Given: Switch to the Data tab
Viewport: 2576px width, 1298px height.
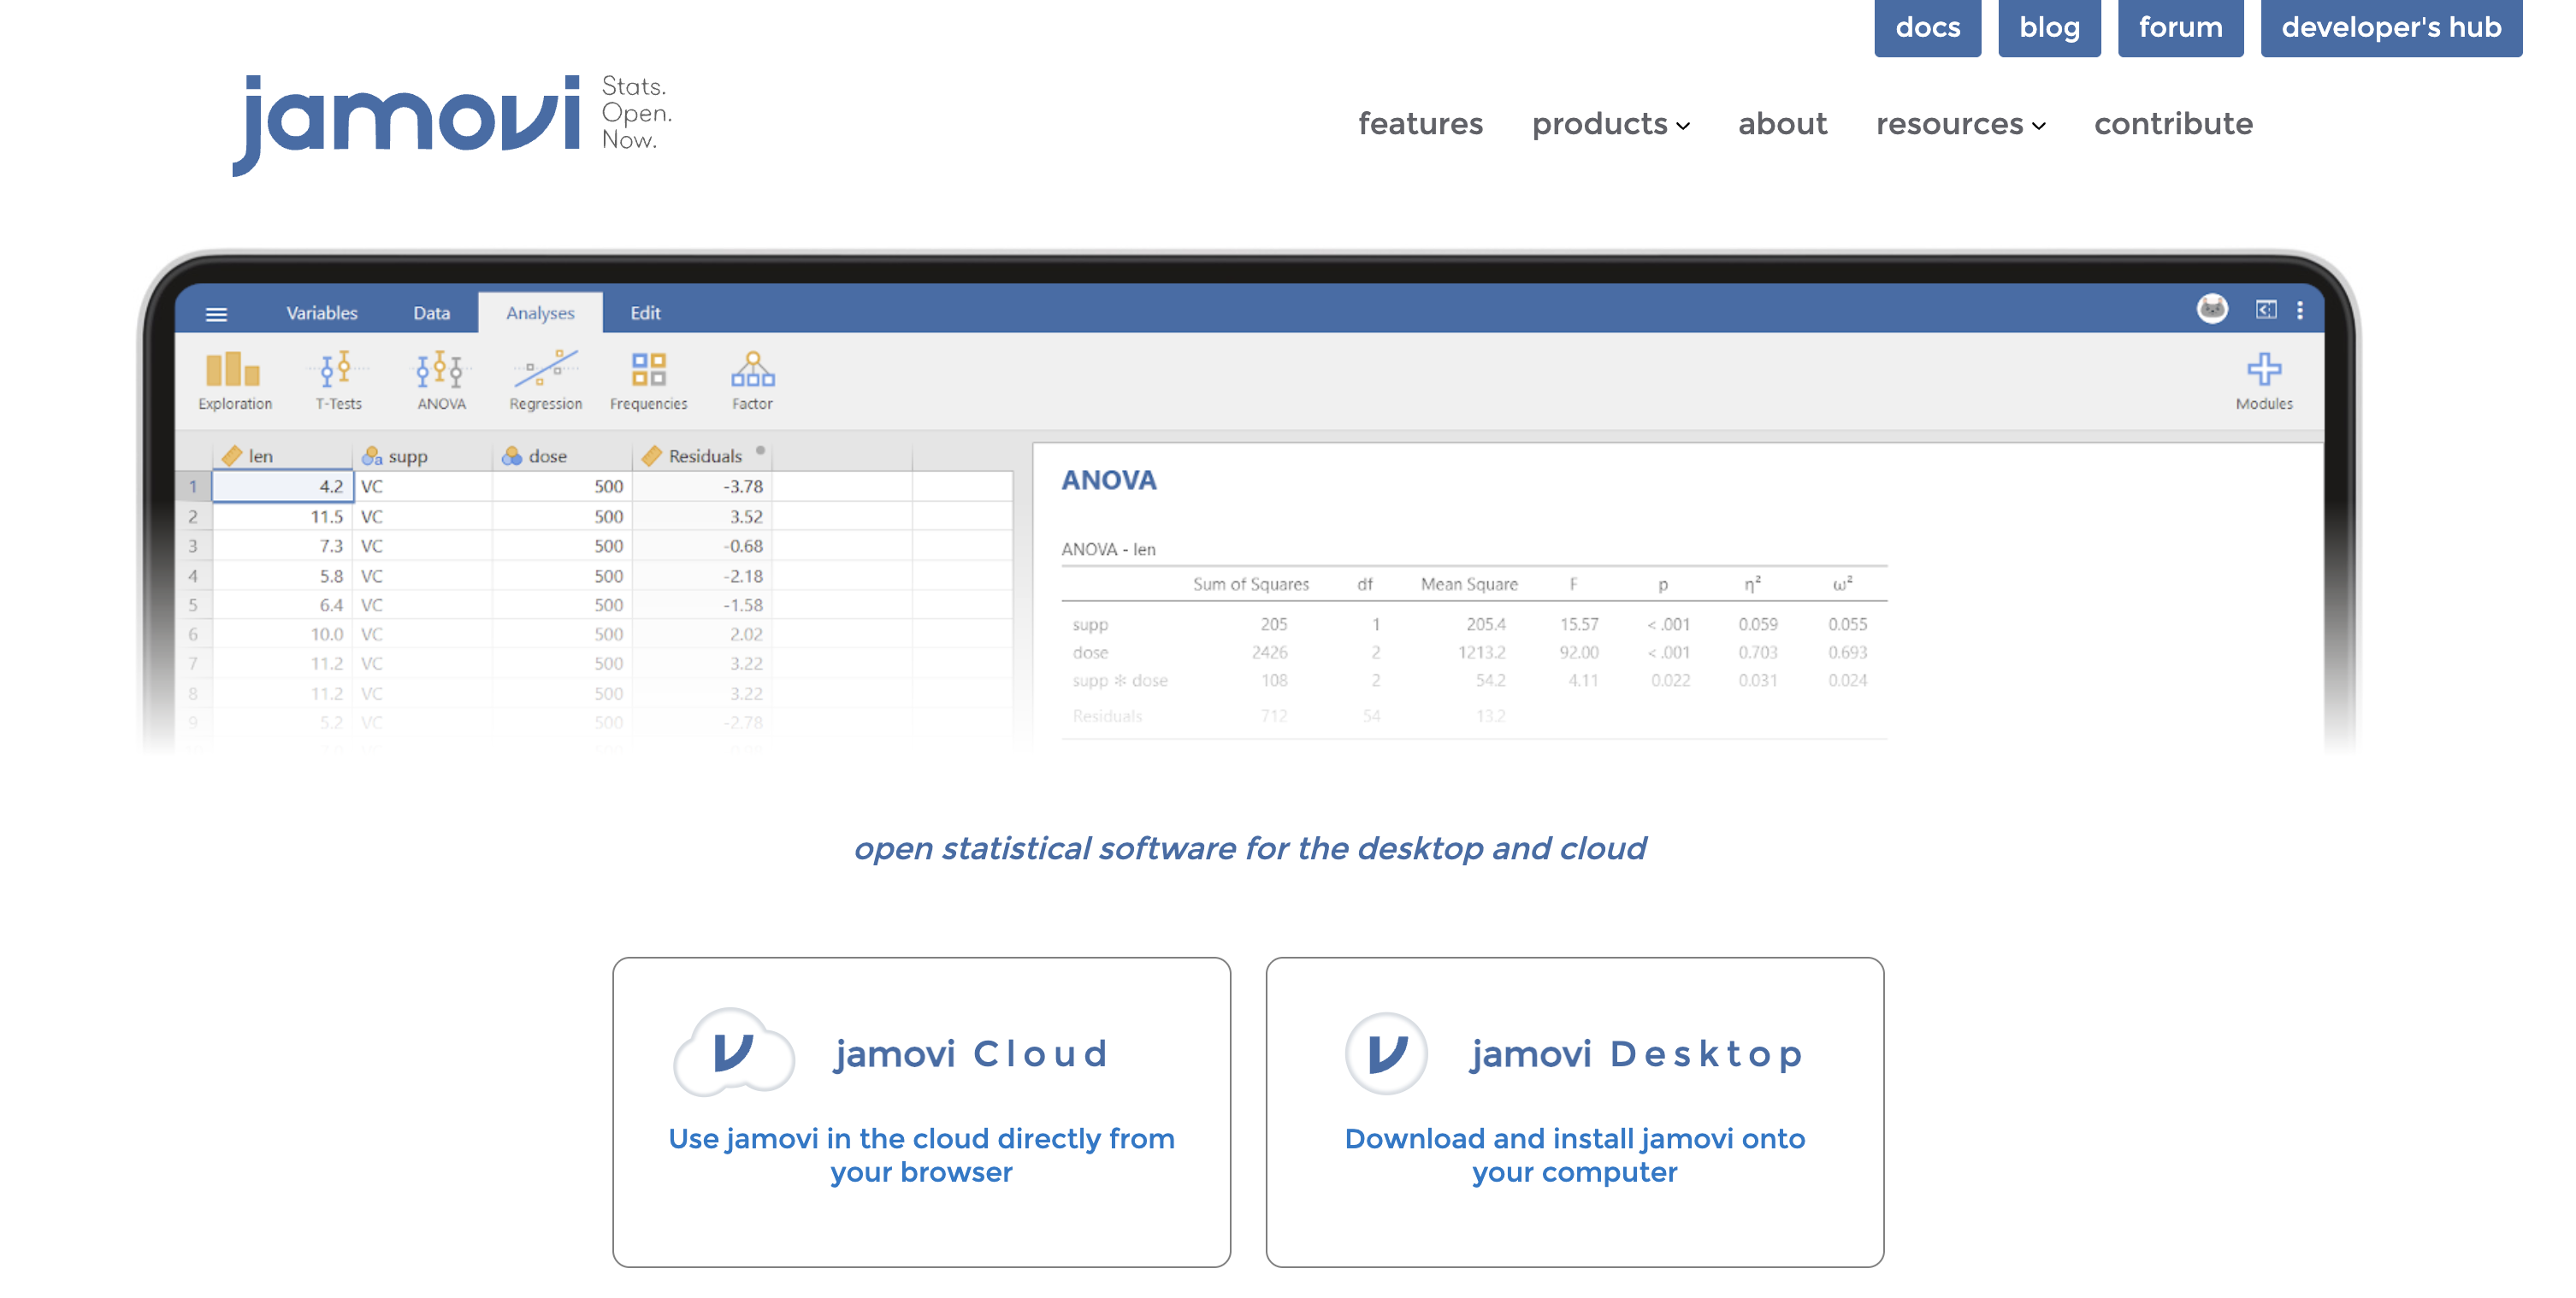Looking at the screenshot, I should 431,313.
